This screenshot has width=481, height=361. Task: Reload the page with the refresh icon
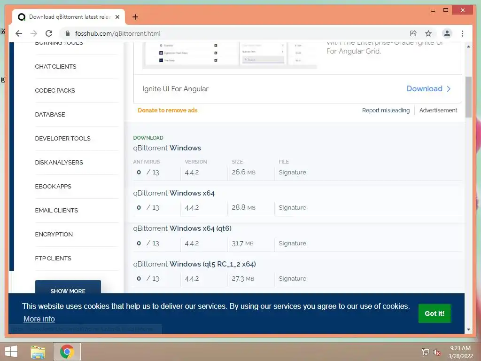tap(49, 33)
